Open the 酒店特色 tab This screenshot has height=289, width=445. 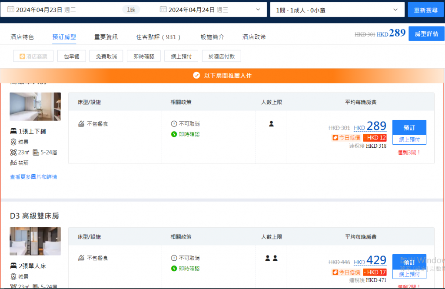(22, 37)
